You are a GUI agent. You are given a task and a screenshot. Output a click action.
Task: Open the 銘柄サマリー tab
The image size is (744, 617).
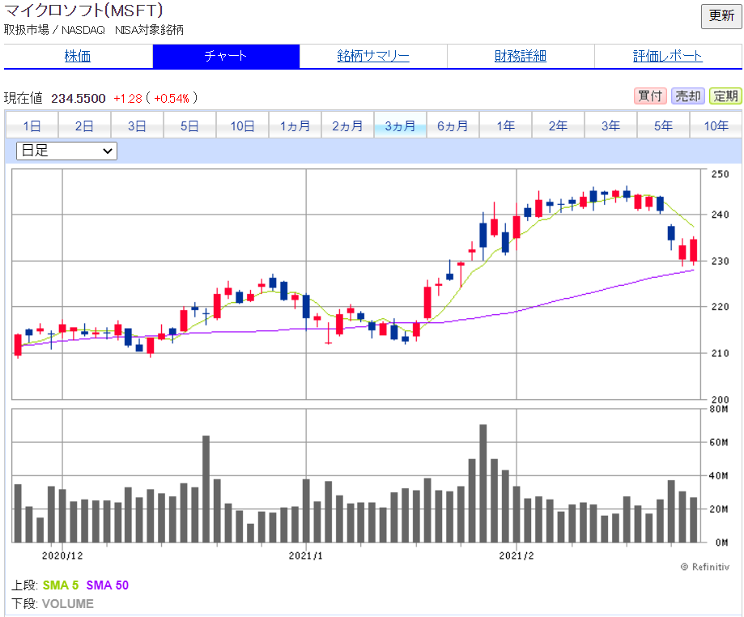[373, 56]
